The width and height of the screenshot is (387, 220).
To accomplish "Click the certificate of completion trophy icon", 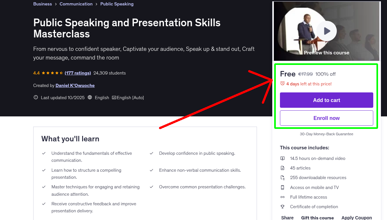I will click(x=283, y=207).
